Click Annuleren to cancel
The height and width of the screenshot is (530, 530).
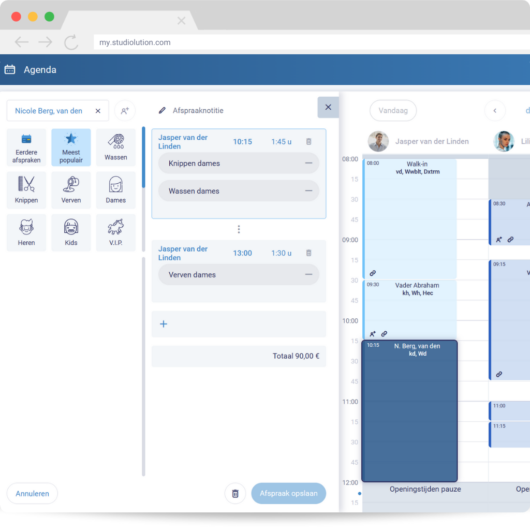pyautogui.click(x=32, y=493)
